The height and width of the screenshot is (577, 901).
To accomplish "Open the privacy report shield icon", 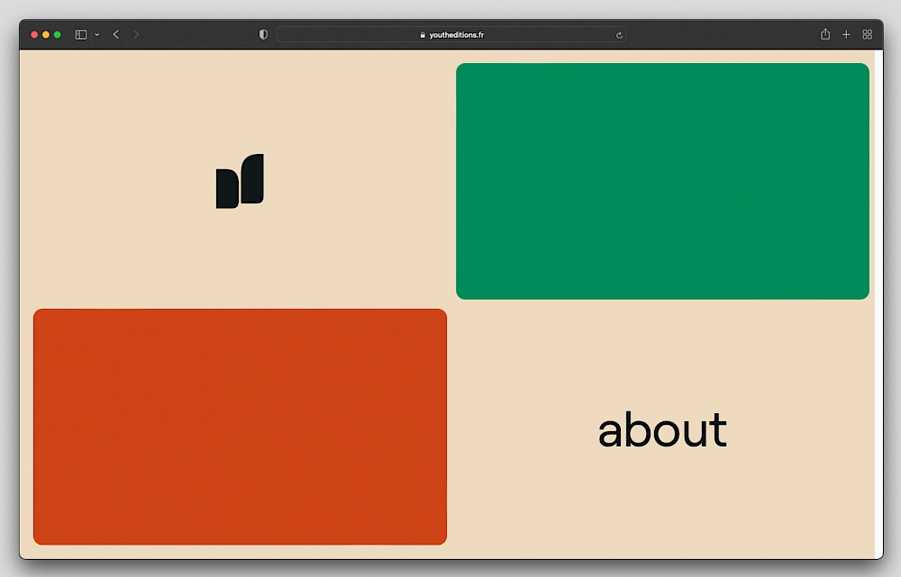I will tap(263, 34).
